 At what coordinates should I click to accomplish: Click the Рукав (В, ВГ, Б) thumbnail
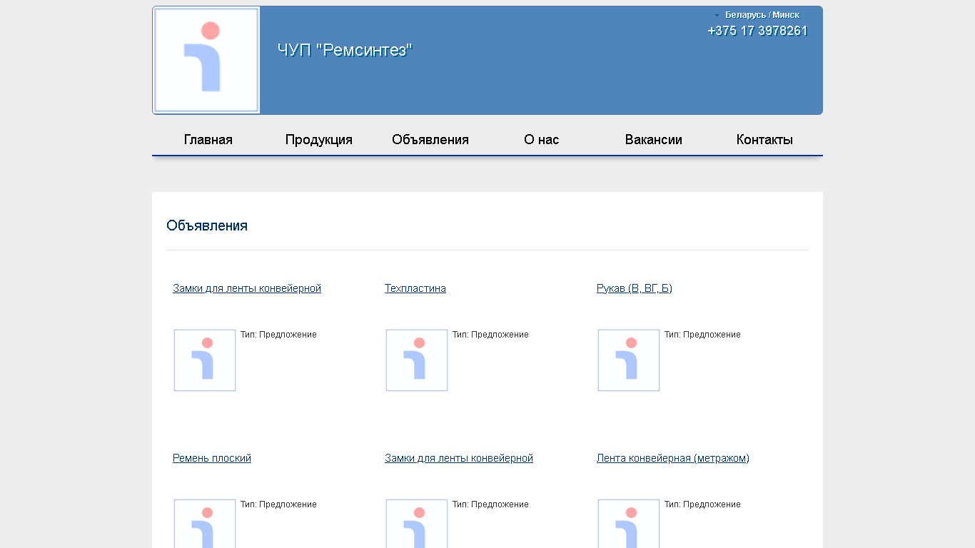[x=629, y=360]
